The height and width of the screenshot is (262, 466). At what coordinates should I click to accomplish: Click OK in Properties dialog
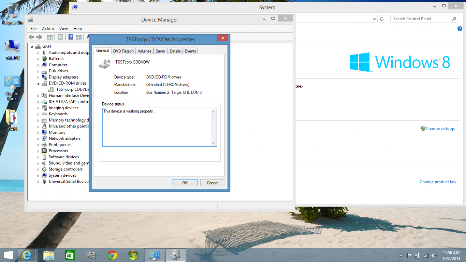pyautogui.click(x=185, y=183)
